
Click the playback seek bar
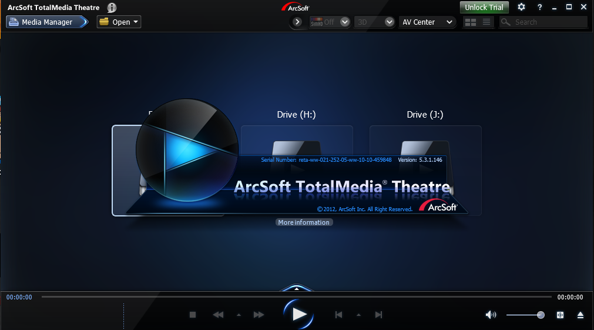[297, 296]
